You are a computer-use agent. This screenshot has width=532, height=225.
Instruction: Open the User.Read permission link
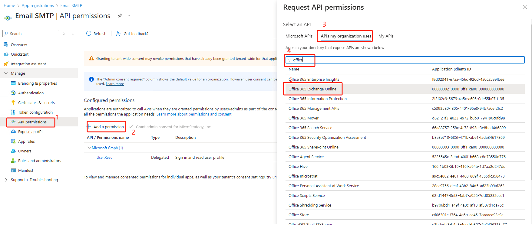104,157
